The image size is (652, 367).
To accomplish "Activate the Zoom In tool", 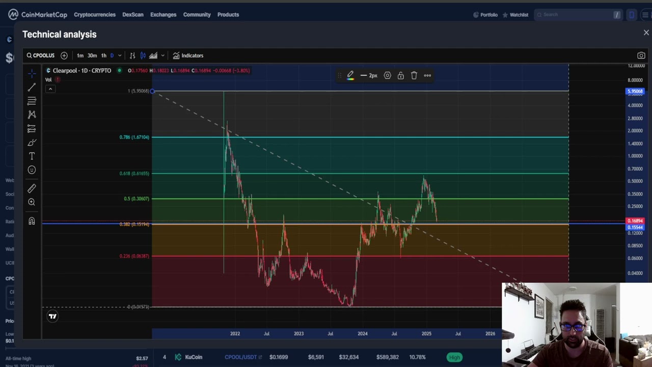I will [x=32, y=202].
